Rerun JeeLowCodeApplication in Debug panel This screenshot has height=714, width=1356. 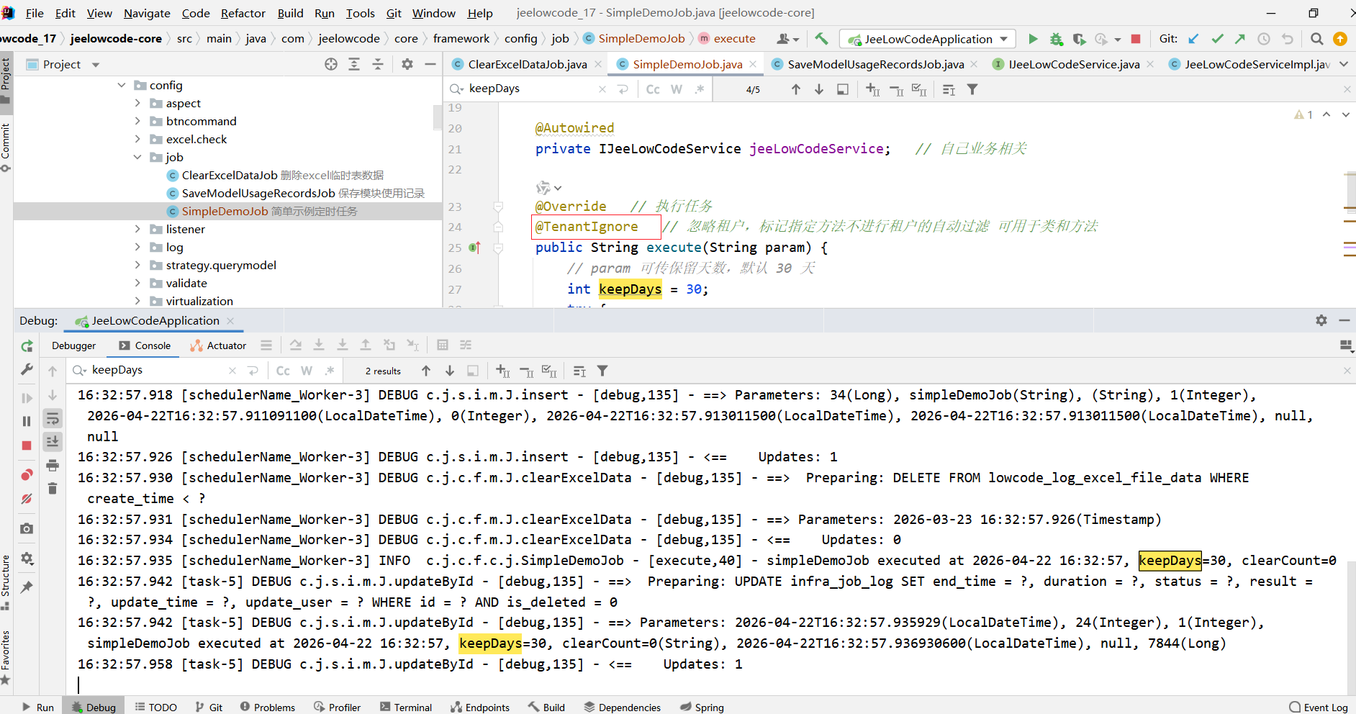tap(27, 346)
